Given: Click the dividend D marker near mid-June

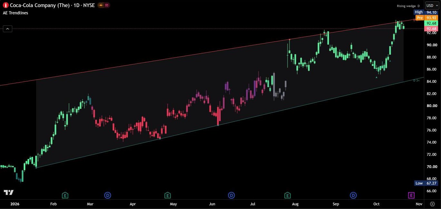Looking at the screenshot, I should click(231, 195).
